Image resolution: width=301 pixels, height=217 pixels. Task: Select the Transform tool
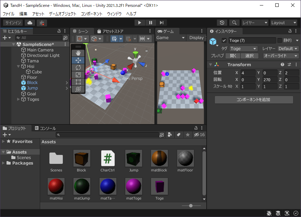coord(78,89)
